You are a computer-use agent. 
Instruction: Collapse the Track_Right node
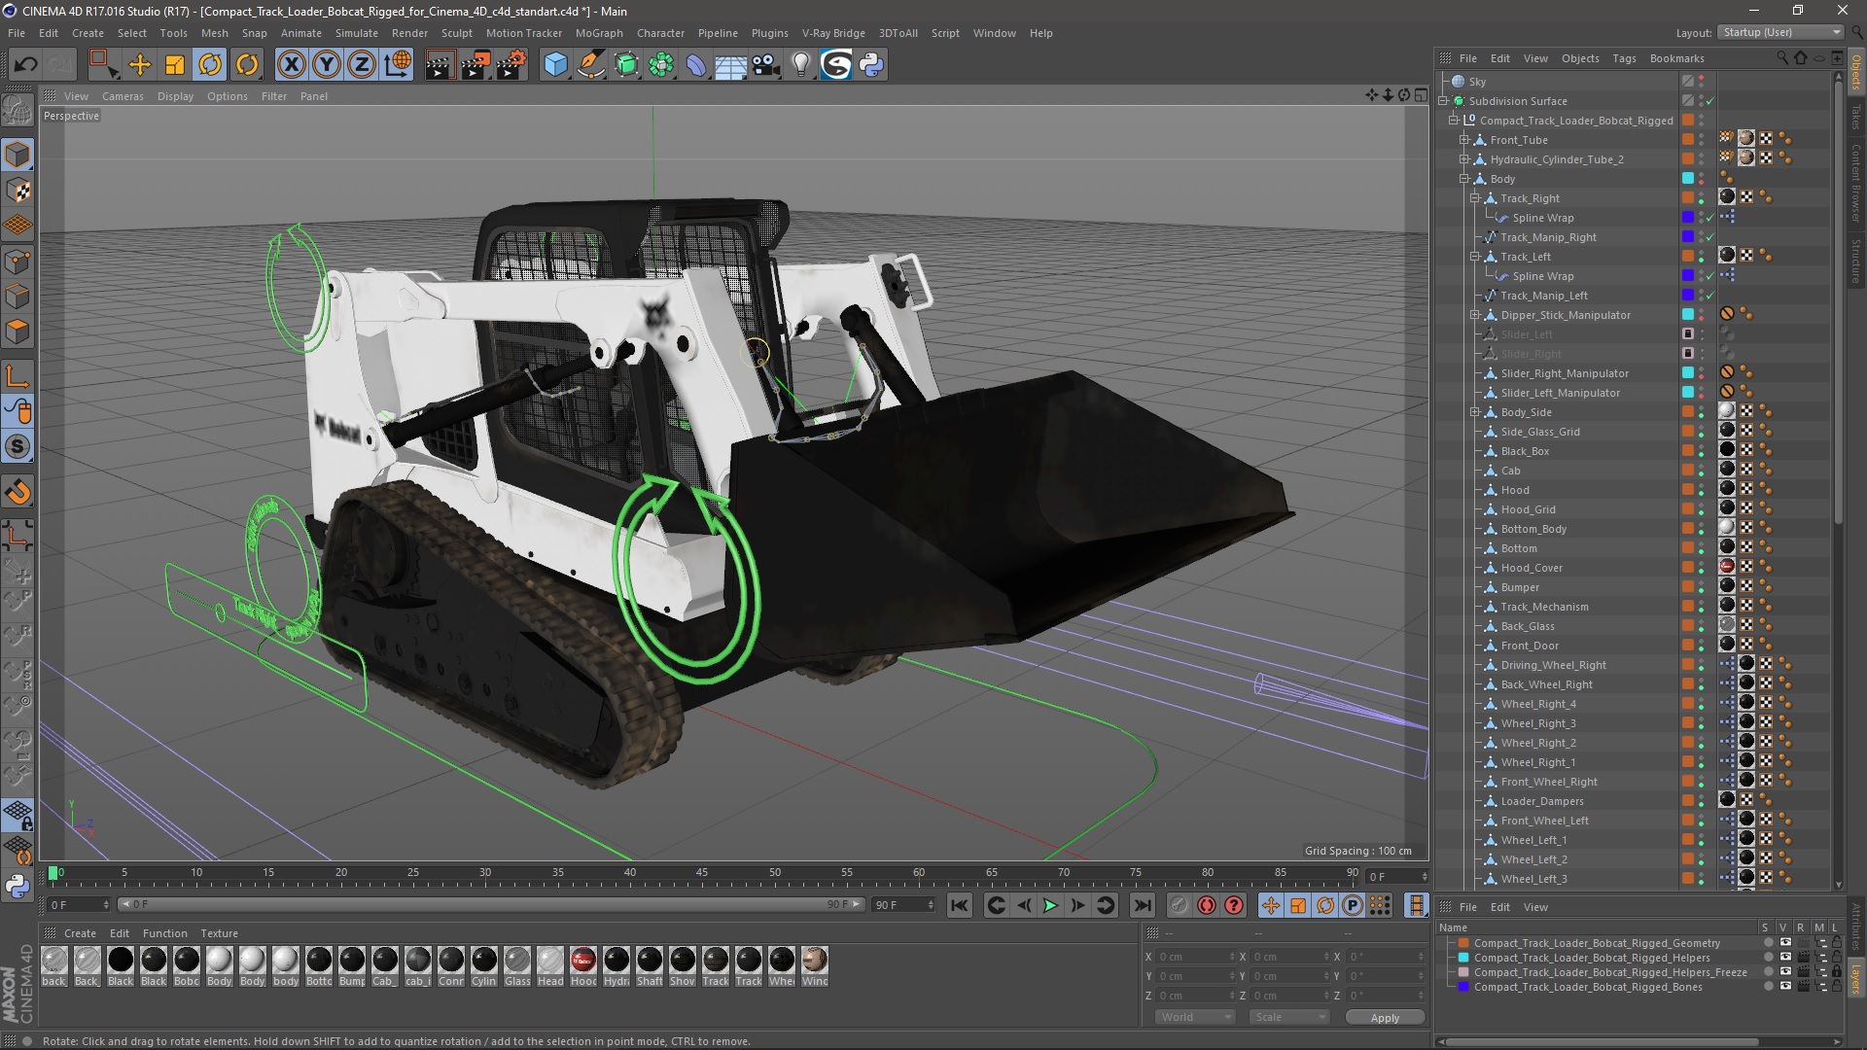point(1474,198)
